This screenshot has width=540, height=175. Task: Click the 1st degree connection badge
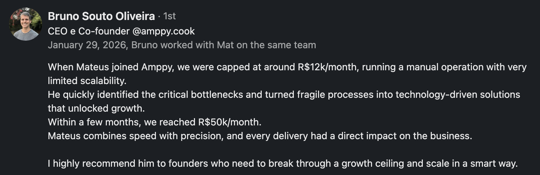click(169, 16)
